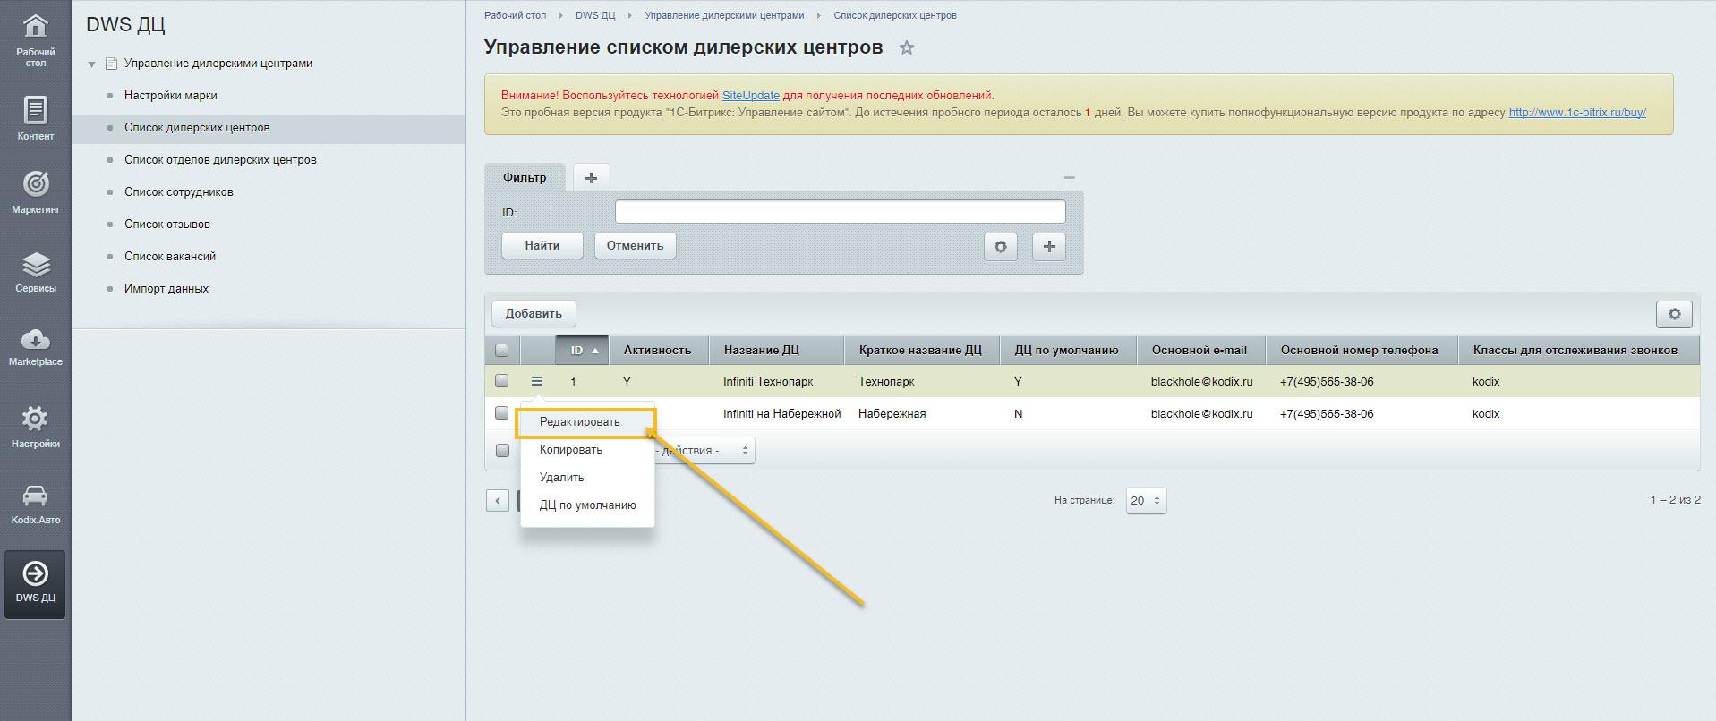The image size is (1716, 721).
Task: Go to Список дилерских центров breadcrumb
Action: (895, 15)
